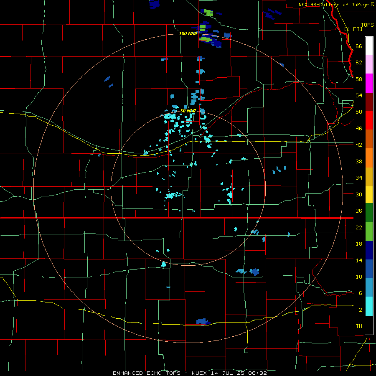Viewport: 376px width, 376px height.
Task: Pick the bright red legend segment
Action: tap(369, 120)
